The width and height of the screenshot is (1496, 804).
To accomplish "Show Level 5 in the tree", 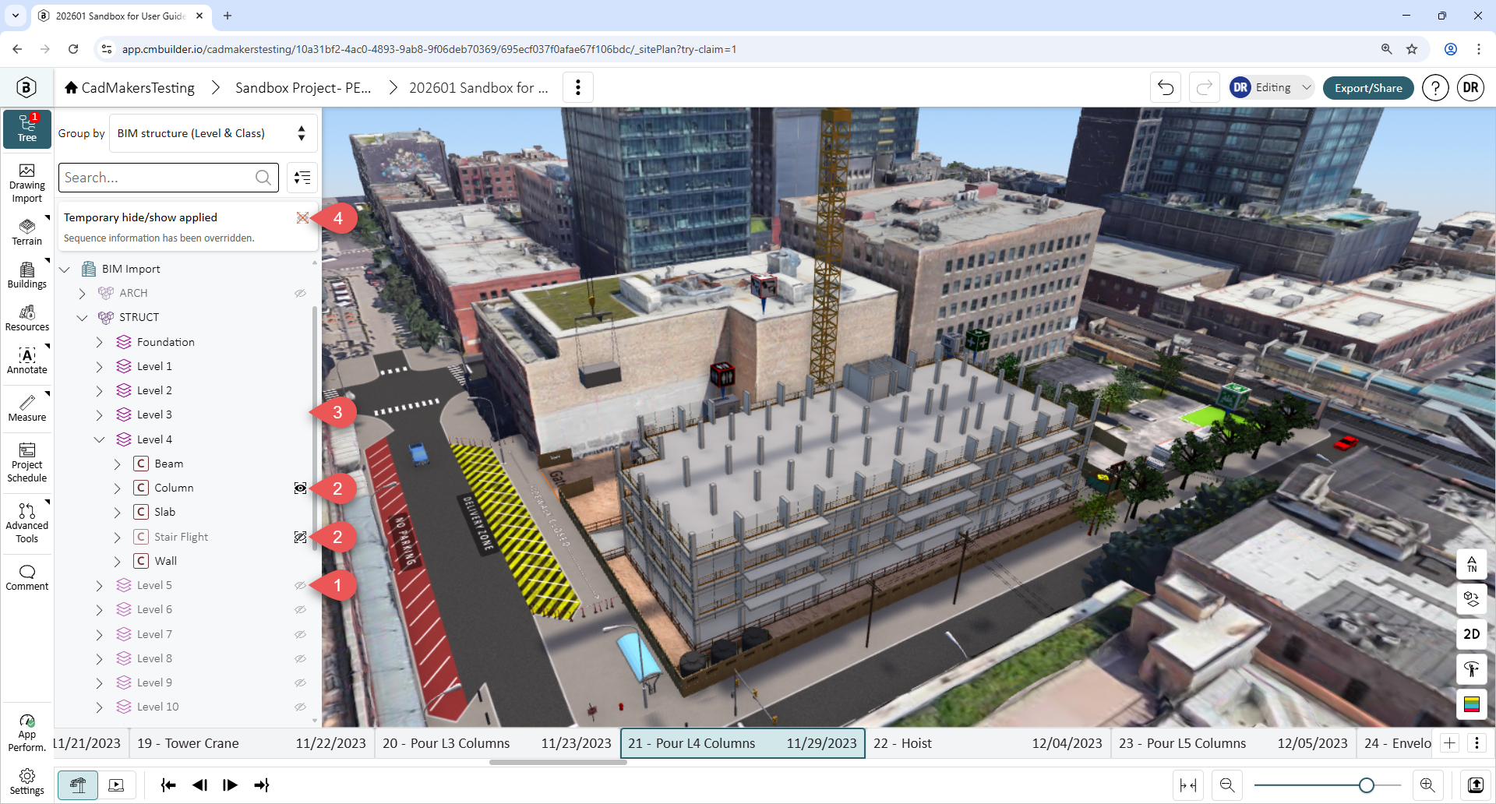I will (x=300, y=586).
